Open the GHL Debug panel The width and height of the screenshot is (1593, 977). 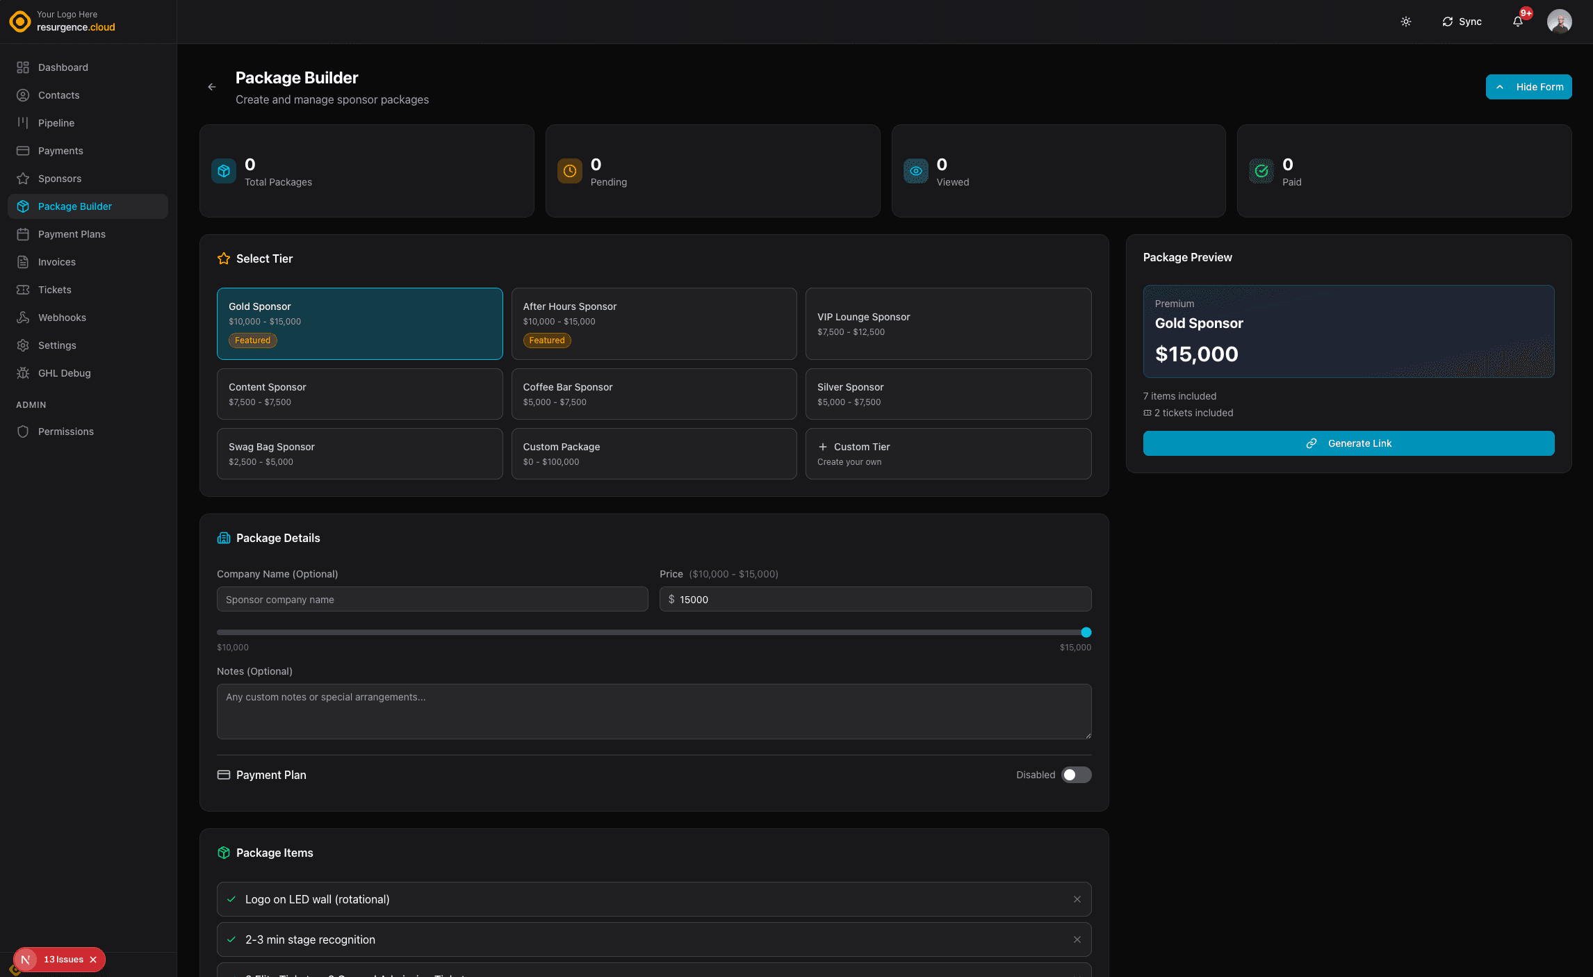[63, 372]
